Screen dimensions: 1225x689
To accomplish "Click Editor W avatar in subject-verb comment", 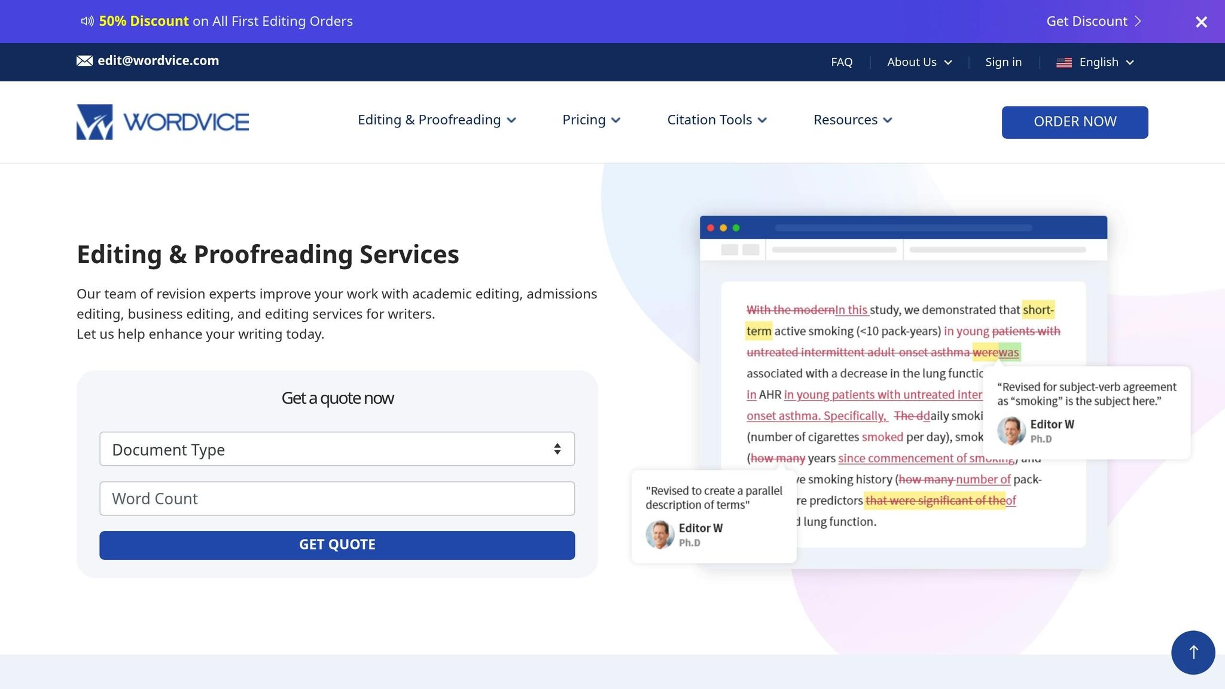I will tap(1011, 431).
